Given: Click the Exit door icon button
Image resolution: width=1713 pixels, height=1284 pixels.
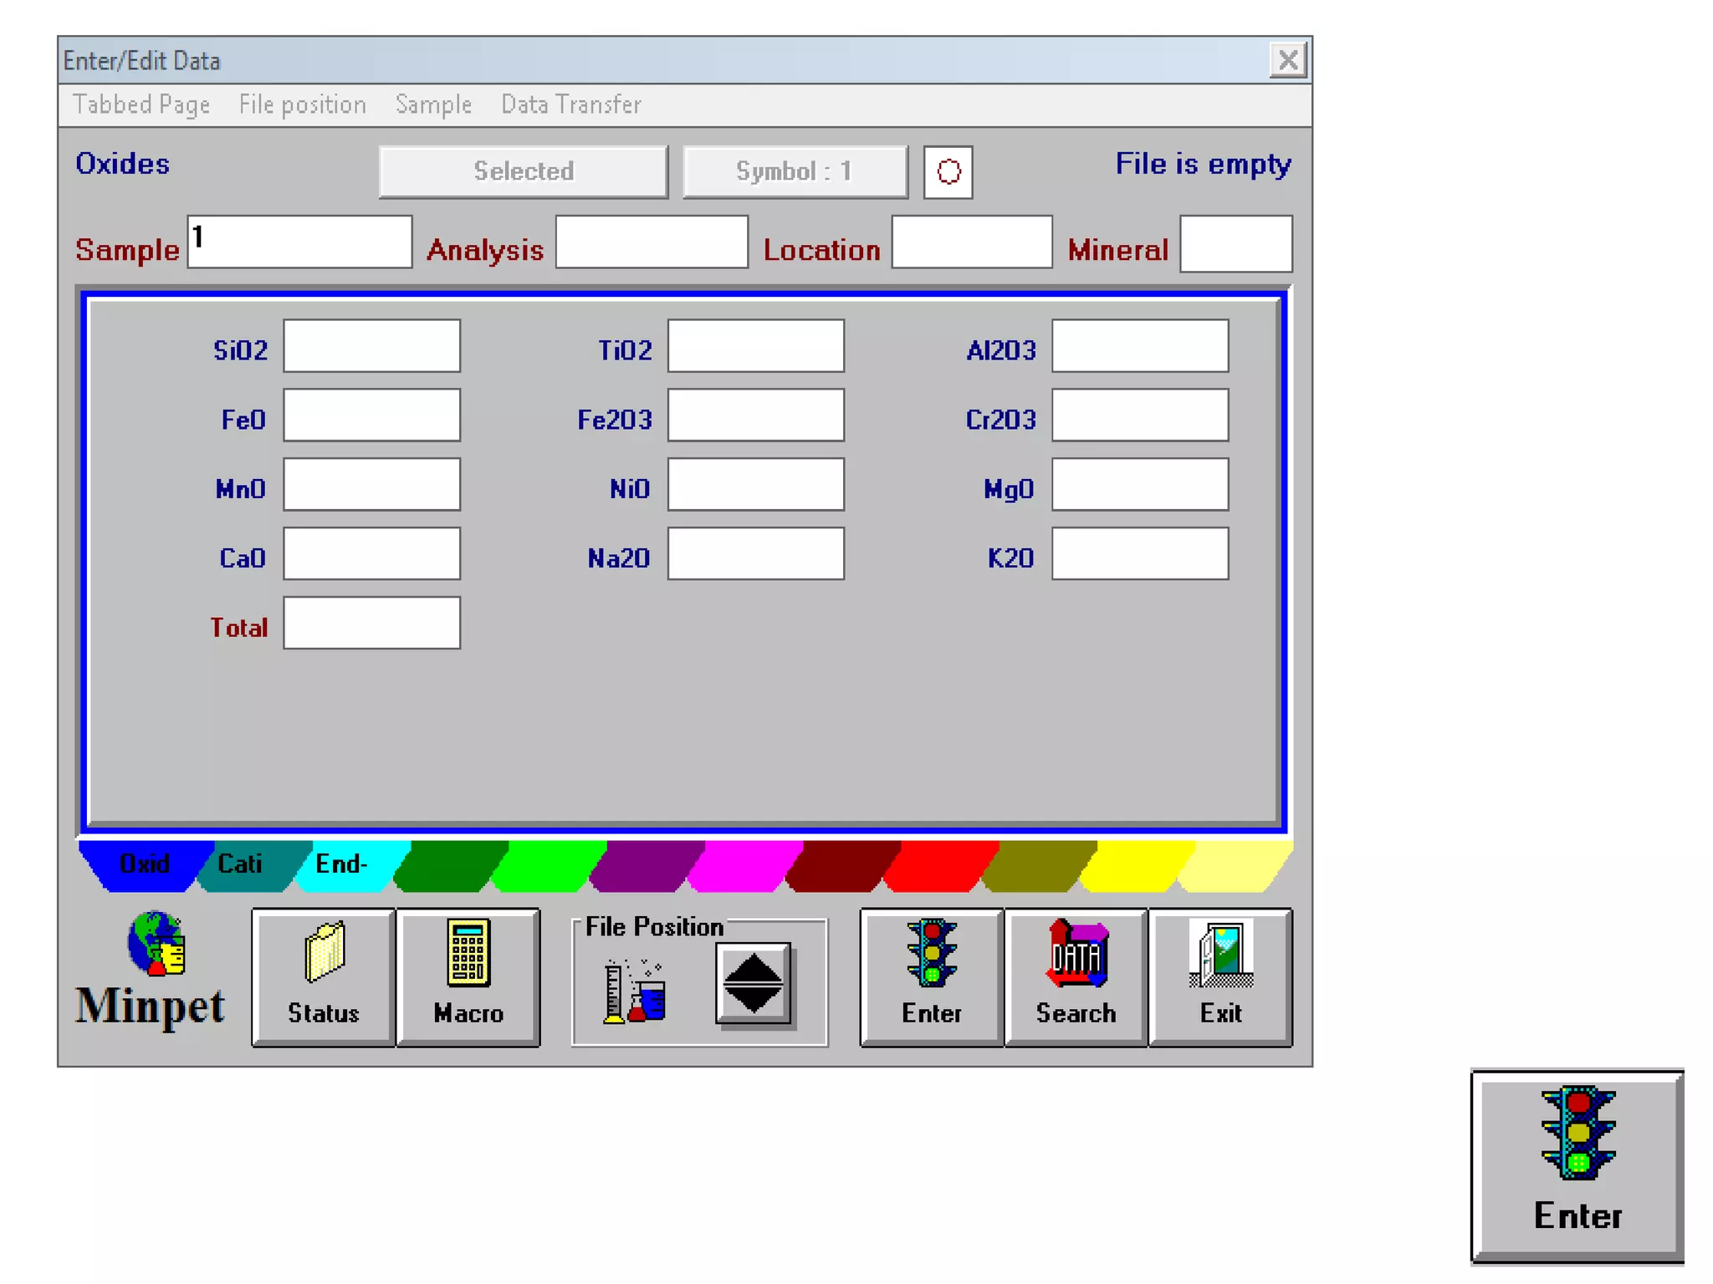Looking at the screenshot, I should [1220, 976].
